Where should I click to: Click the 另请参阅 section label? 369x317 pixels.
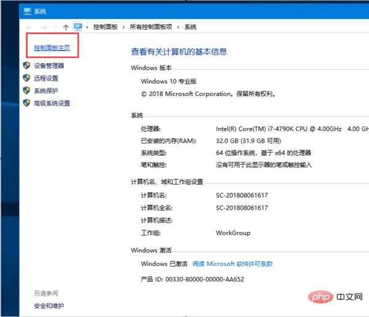pos(46,293)
